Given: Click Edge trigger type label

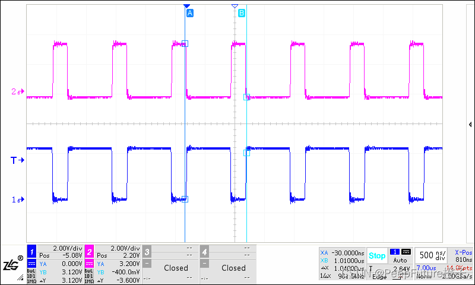Looking at the screenshot, I should (379, 277).
